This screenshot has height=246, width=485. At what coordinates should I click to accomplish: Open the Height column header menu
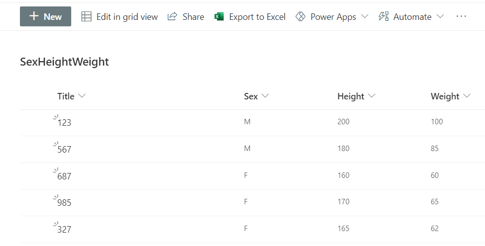pos(371,96)
